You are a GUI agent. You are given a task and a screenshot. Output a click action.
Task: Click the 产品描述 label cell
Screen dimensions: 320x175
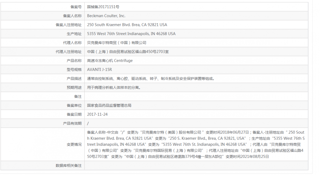coord(74,79)
